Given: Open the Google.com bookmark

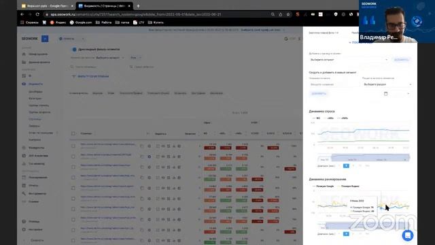Looking at the screenshot, I should tap(81, 22).
